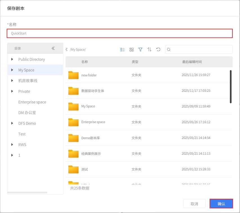The width and height of the screenshot is (240, 213).
Task: Switch to grid view icon
Action: (131, 49)
